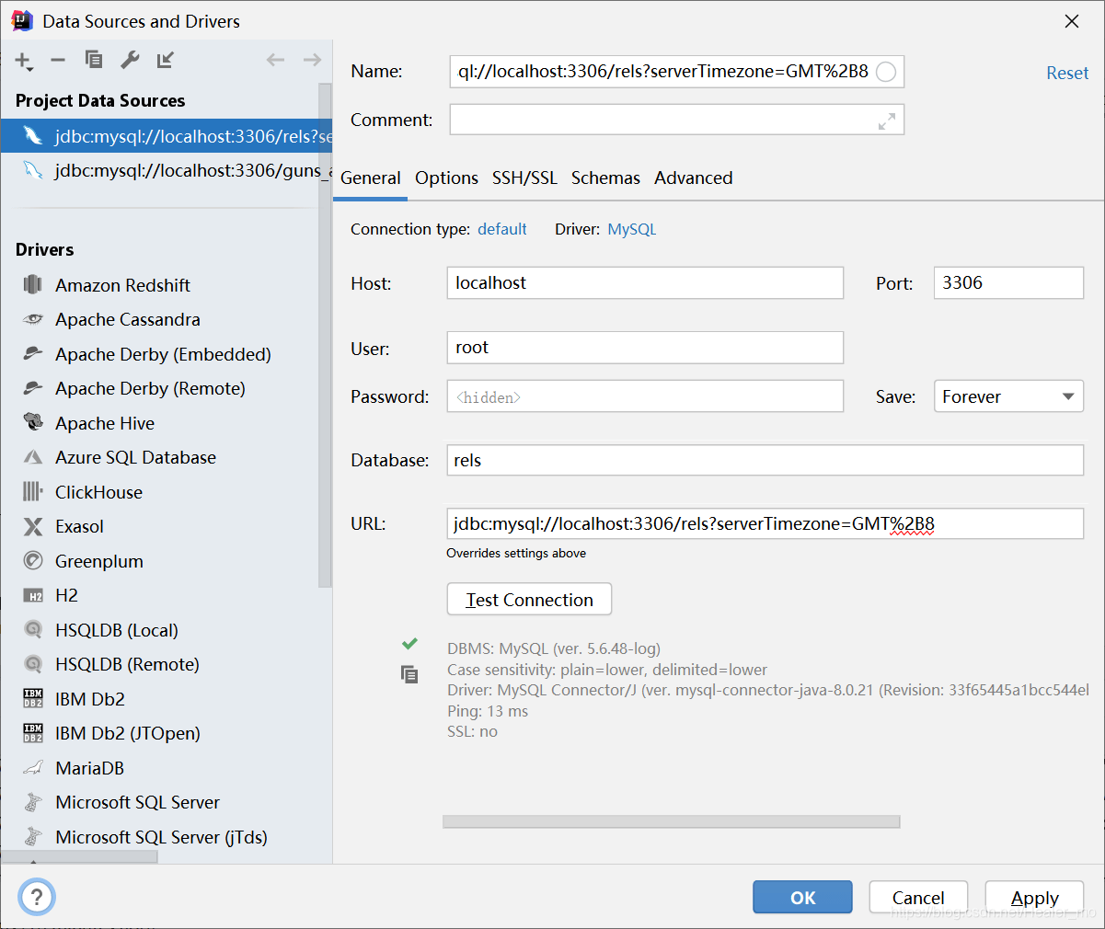
Task: Copy connection details via clipboard icon
Action: pyautogui.click(x=409, y=674)
